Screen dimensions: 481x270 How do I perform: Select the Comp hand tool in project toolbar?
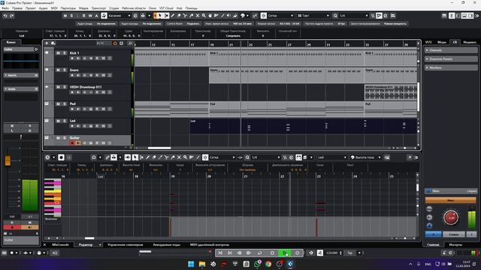point(210,16)
